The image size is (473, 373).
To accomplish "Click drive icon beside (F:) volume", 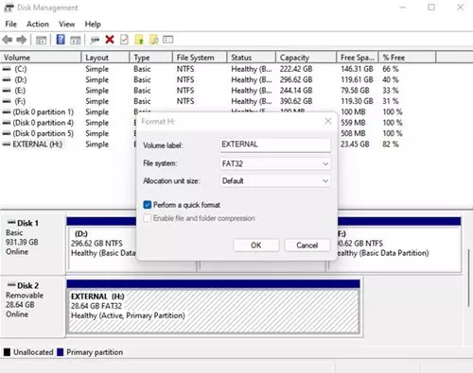I will (7, 101).
